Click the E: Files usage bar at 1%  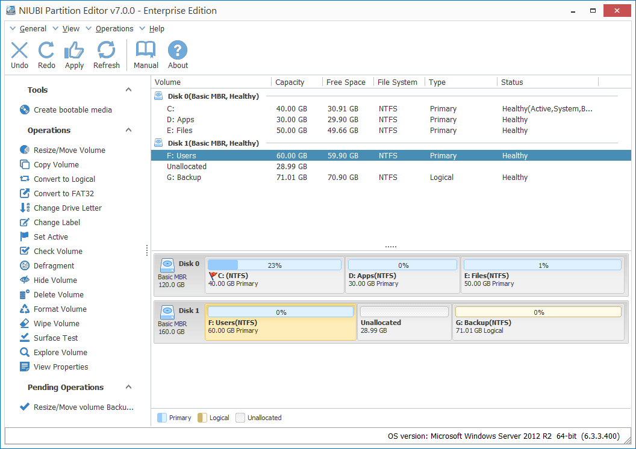[x=542, y=265]
